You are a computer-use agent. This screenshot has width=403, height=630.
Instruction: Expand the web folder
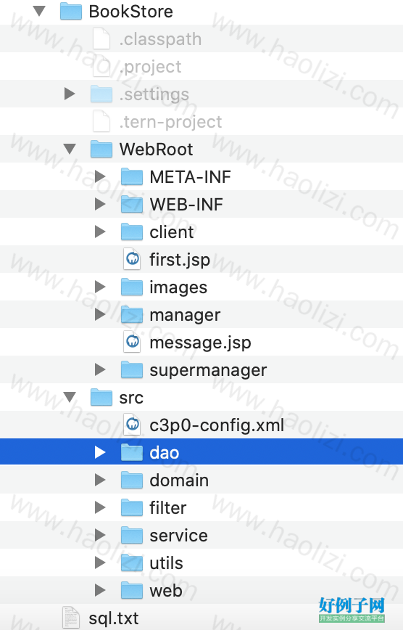pyautogui.click(x=100, y=590)
